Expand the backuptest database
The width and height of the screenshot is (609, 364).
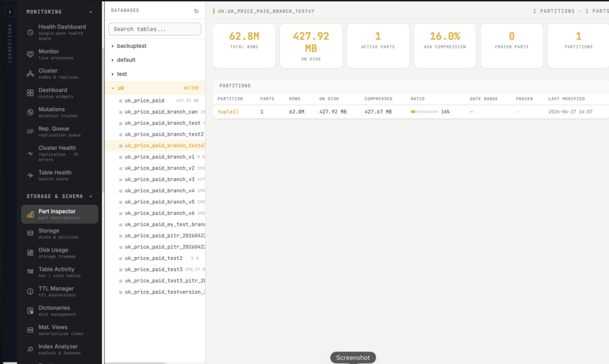tap(112, 46)
